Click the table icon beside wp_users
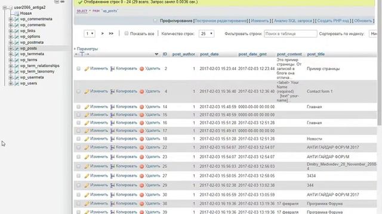 coord(17,83)
